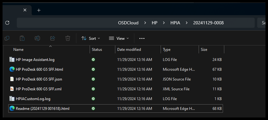
Task: Click Edge icon of Readme html file
Action: (12, 108)
